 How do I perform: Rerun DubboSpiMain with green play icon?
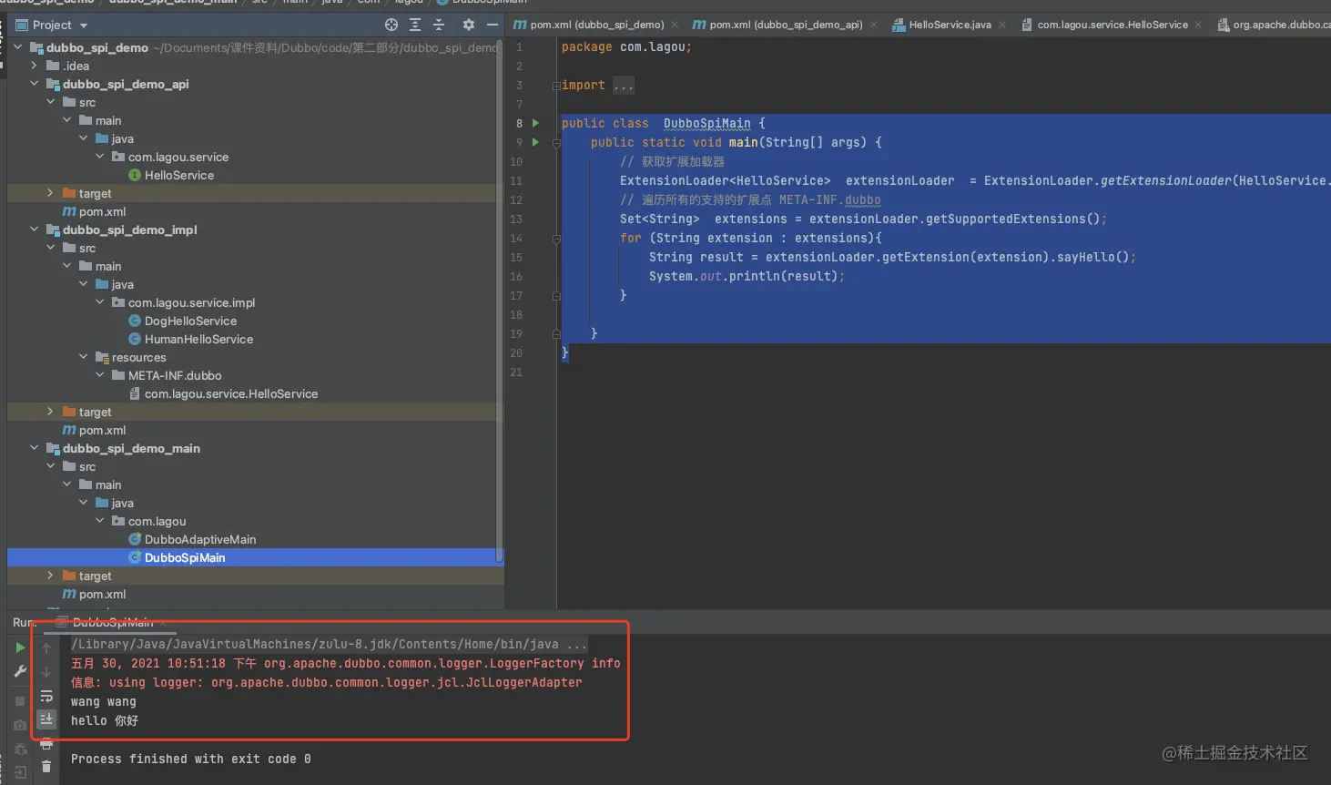coord(20,647)
